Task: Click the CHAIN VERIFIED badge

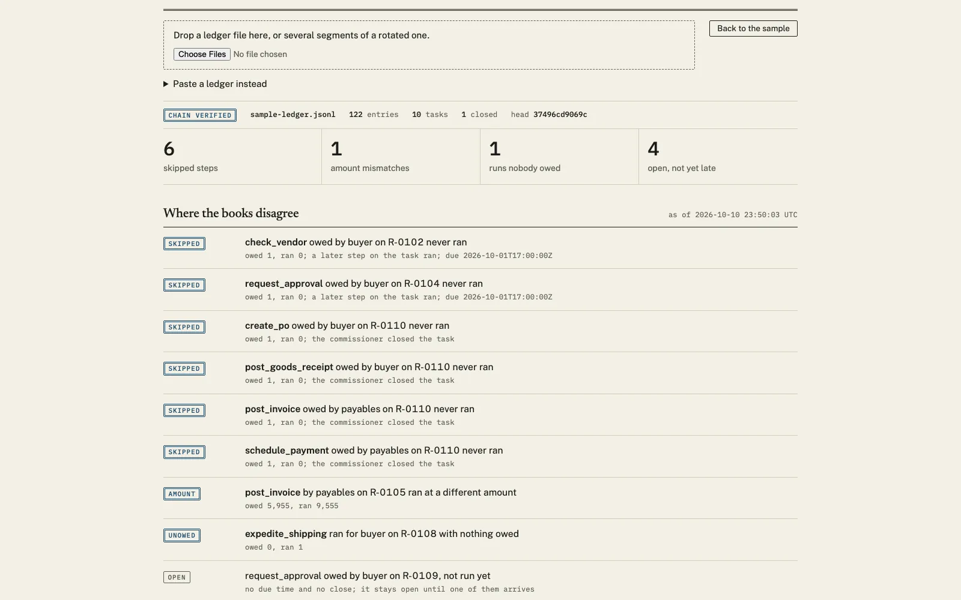Action: pyautogui.click(x=200, y=115)
